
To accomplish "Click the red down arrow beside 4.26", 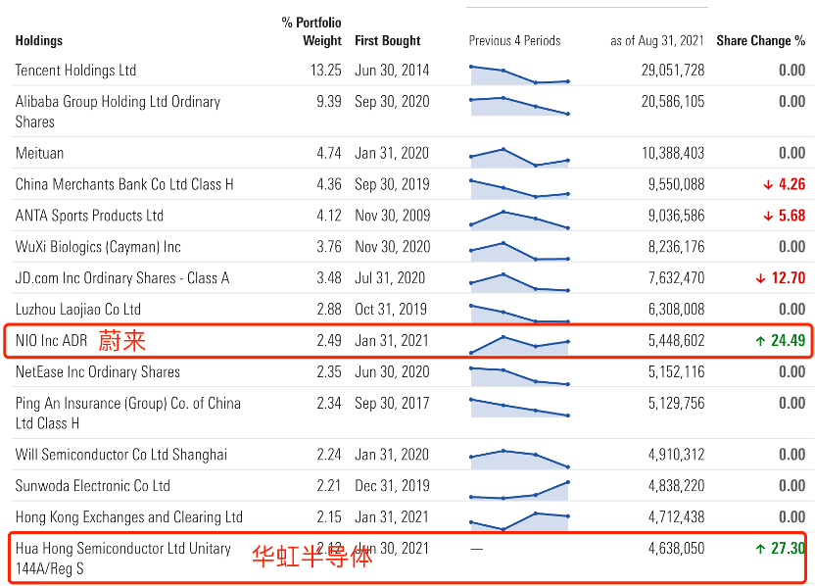I will (768, 184).
